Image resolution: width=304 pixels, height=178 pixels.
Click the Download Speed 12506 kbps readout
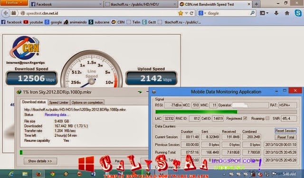click(32, 78)
